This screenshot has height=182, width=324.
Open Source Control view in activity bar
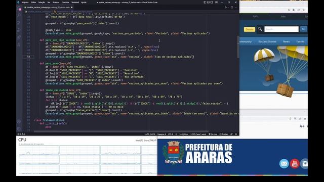tap(19, 22)
